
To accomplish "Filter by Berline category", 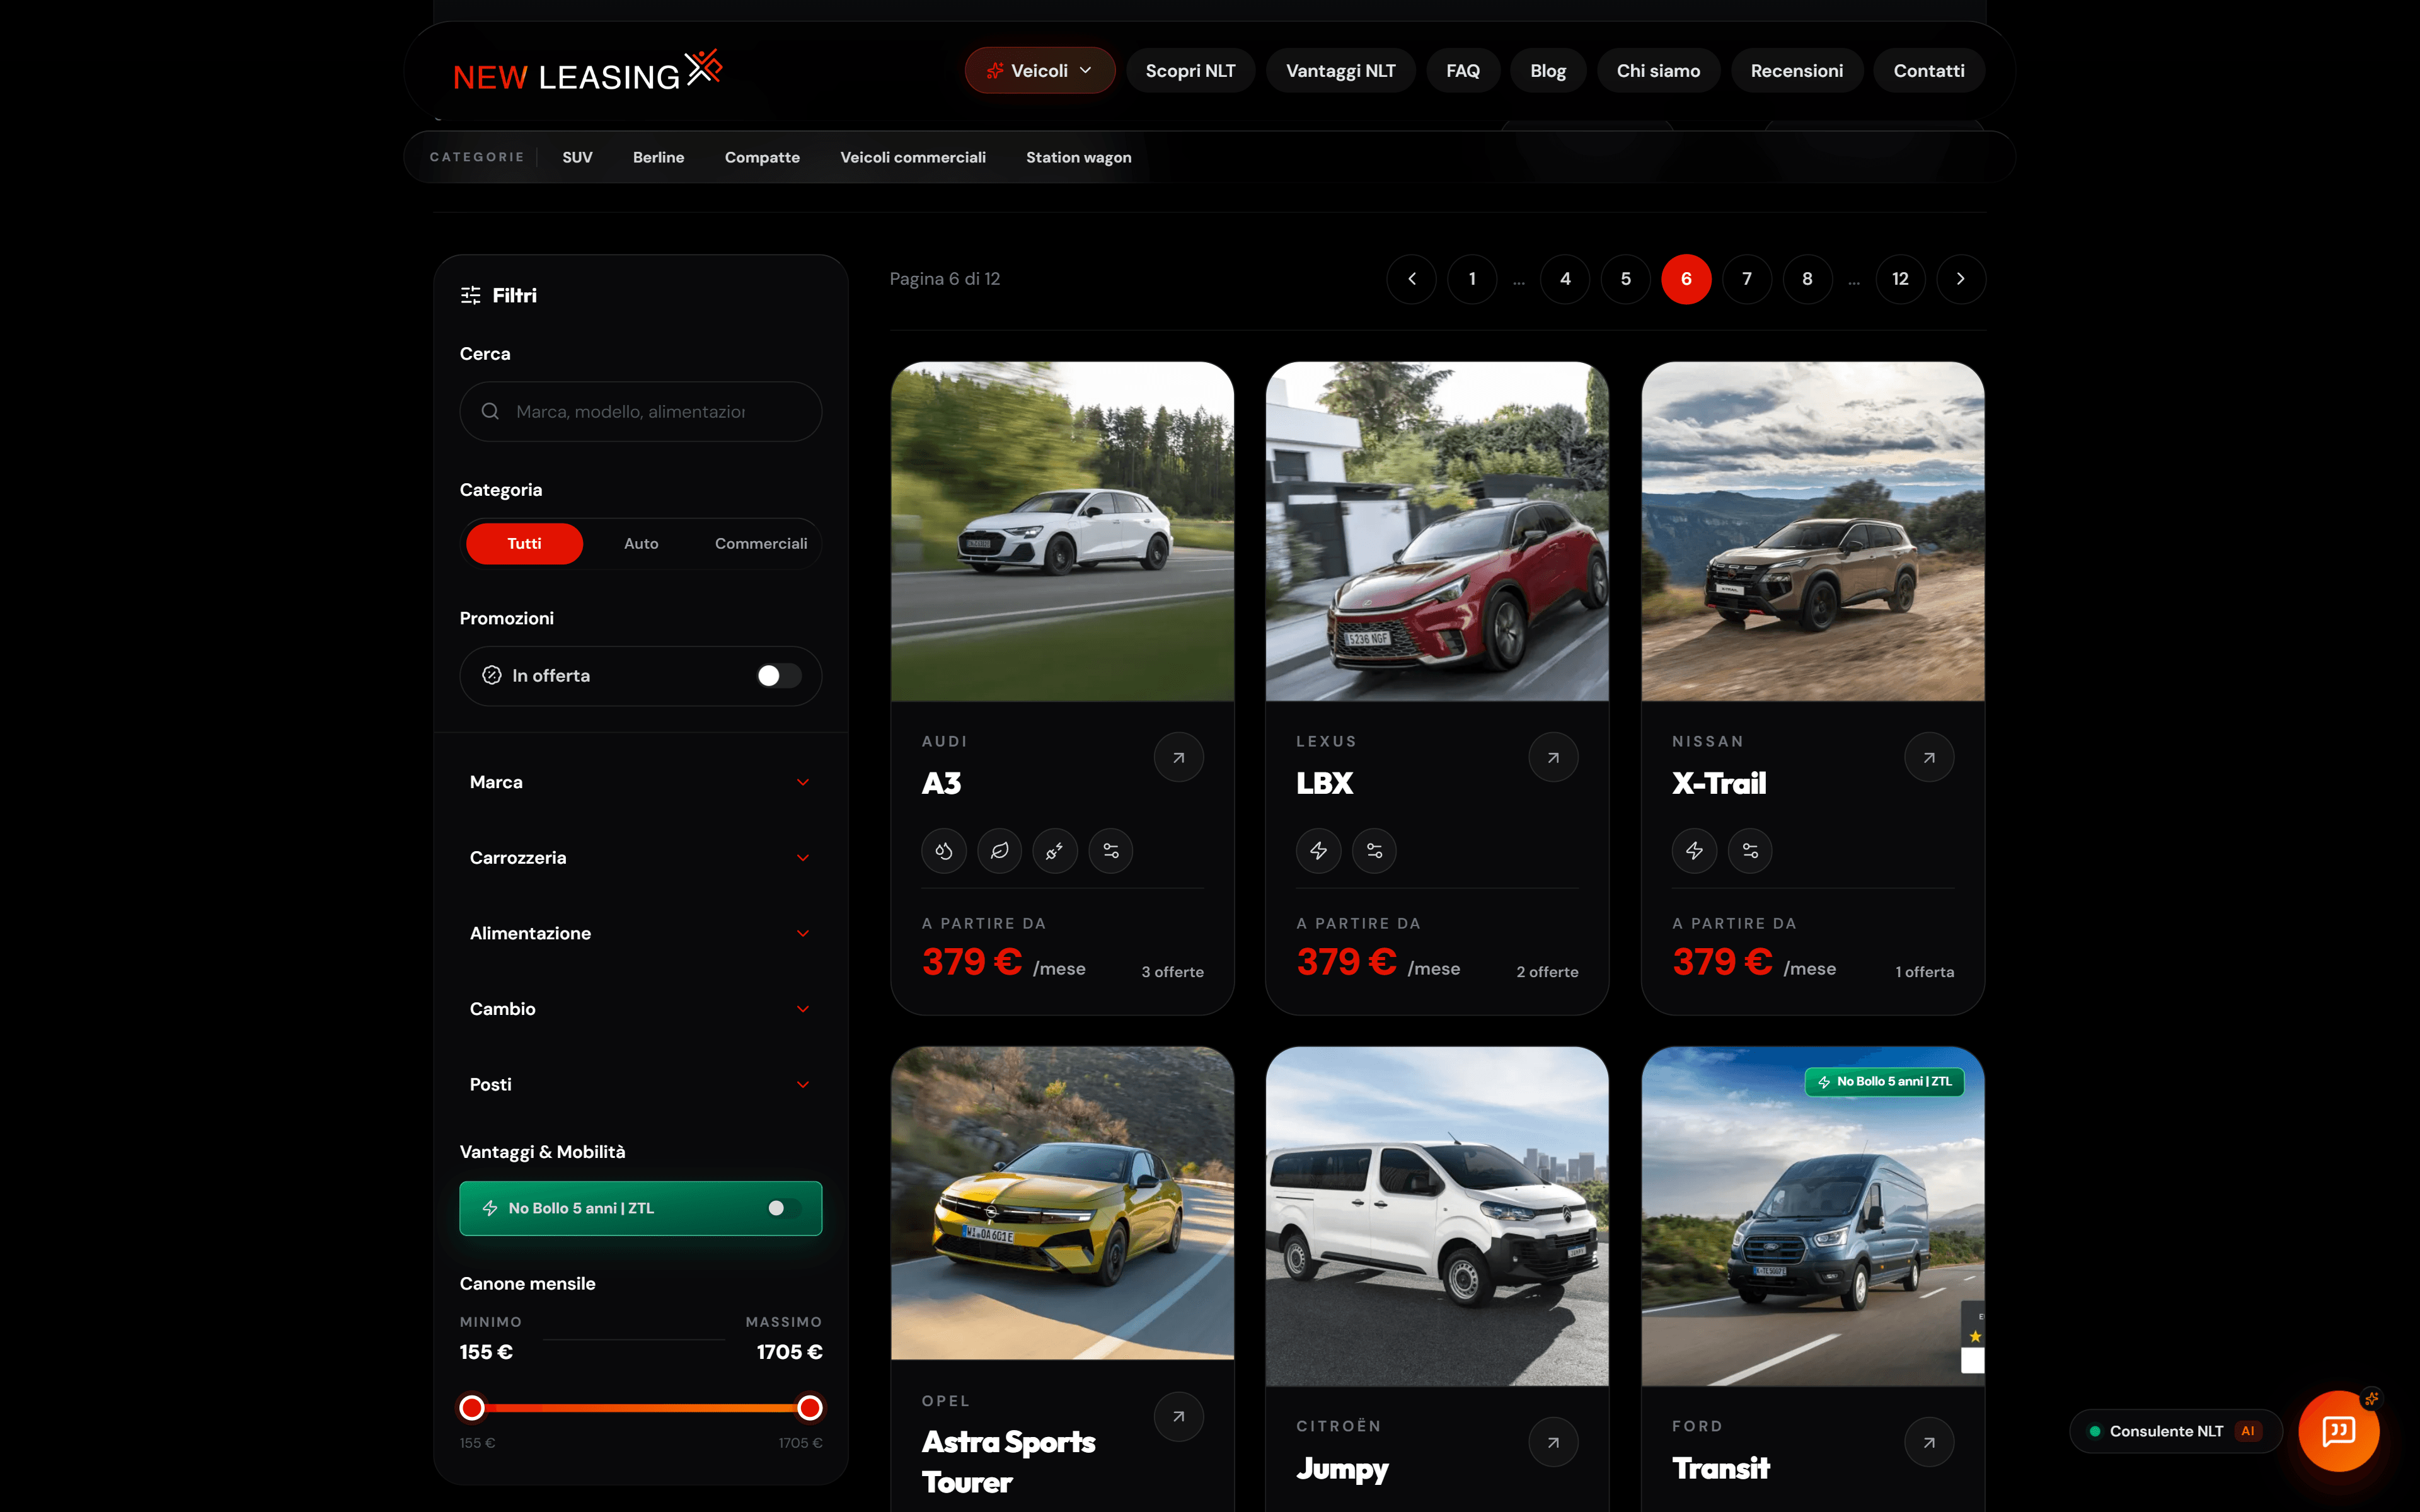I will 658,157.
